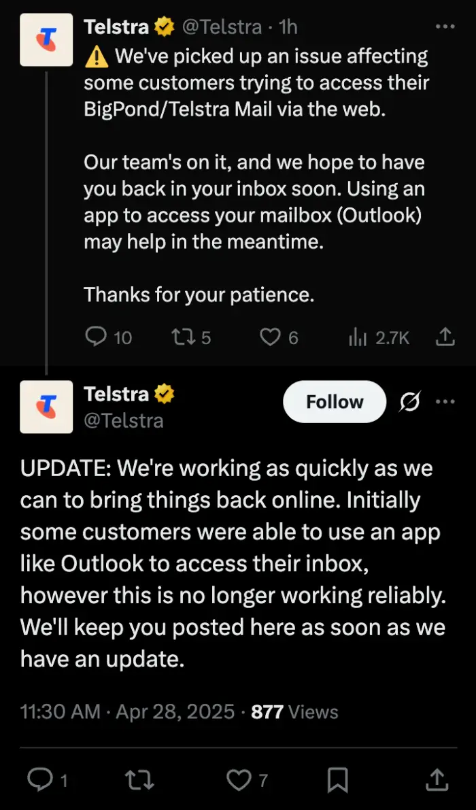Viewport: 476px width, 810px height.
Task: Like the first tweet showing 6 likes
Action: click(x=269, y=337)
